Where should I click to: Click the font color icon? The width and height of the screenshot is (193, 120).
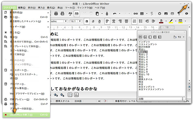pos(161,21)
